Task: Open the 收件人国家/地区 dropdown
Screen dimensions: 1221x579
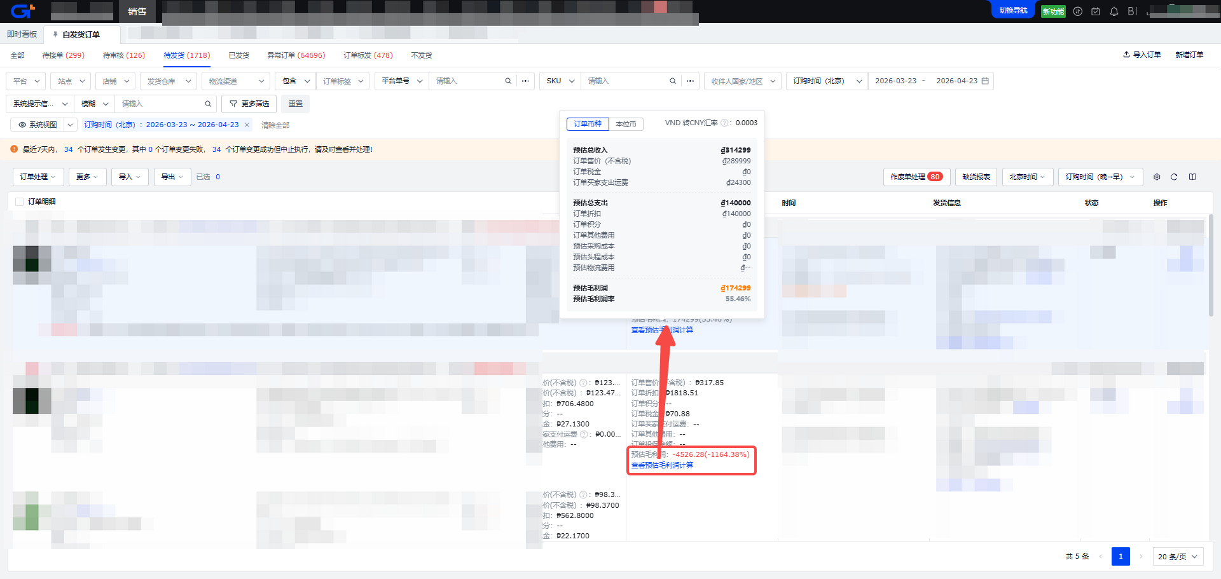Action: (x=743, y=81)
